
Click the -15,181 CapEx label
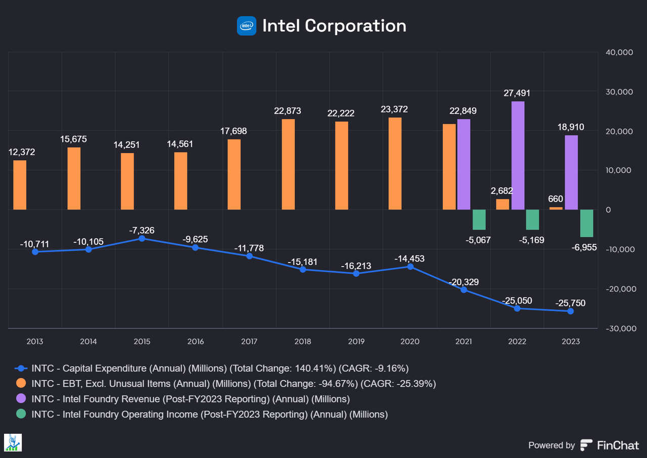pos(302,262)
